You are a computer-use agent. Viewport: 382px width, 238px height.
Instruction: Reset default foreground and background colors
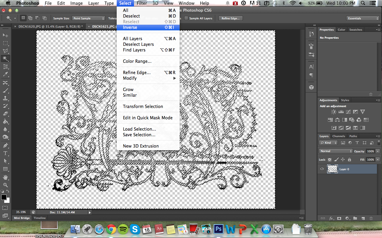click(x=2, y=191)
